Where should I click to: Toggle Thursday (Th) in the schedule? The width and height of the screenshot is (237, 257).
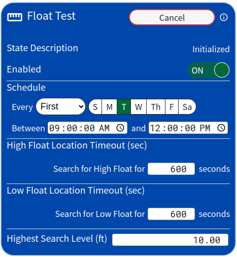coord(156,107)
